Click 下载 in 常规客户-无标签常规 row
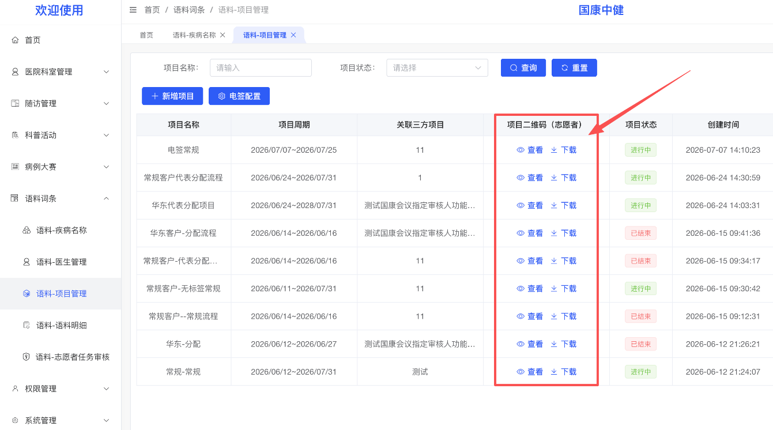This screenshot has width=773, height=430. pos(568,289)
